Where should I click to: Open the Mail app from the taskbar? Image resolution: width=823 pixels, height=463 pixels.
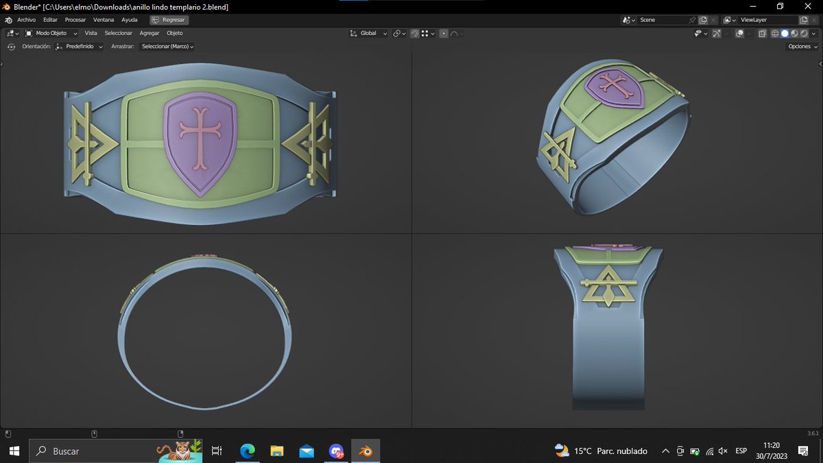pos(307,451)
